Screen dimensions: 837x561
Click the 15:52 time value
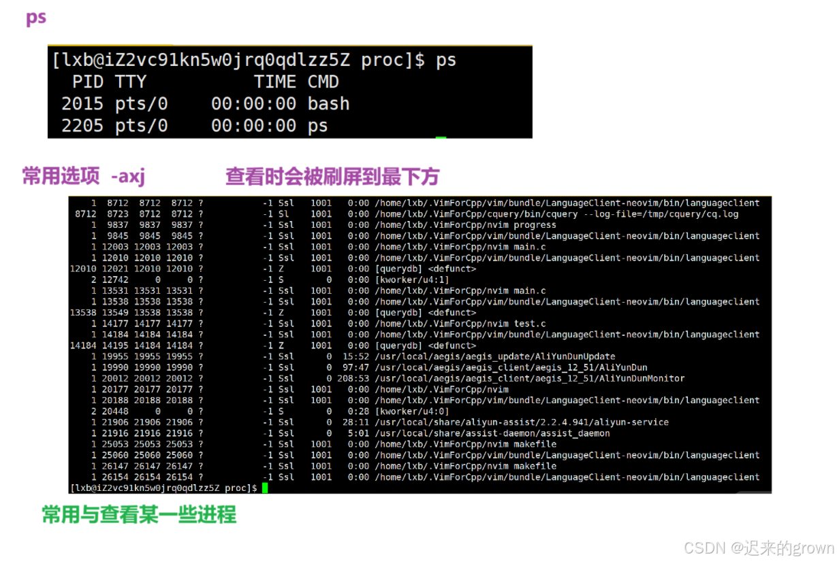356,356
